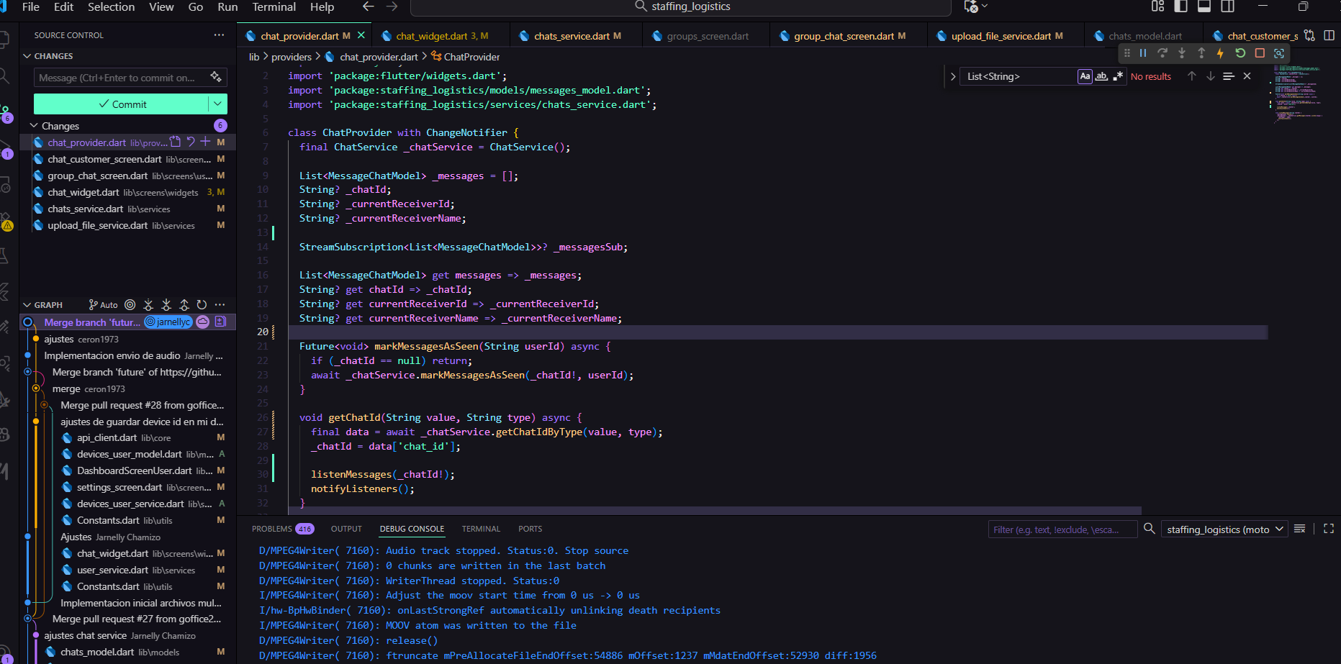This screenshot has height=664, width=1341.
Task: Collapse the Changes file list
Action: pyautogui.click(x=34, y=126)
